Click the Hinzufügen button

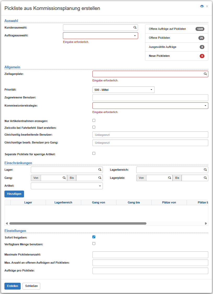coord(14,194)
